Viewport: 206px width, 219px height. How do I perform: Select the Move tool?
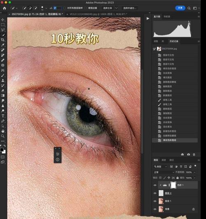point(2,20)
